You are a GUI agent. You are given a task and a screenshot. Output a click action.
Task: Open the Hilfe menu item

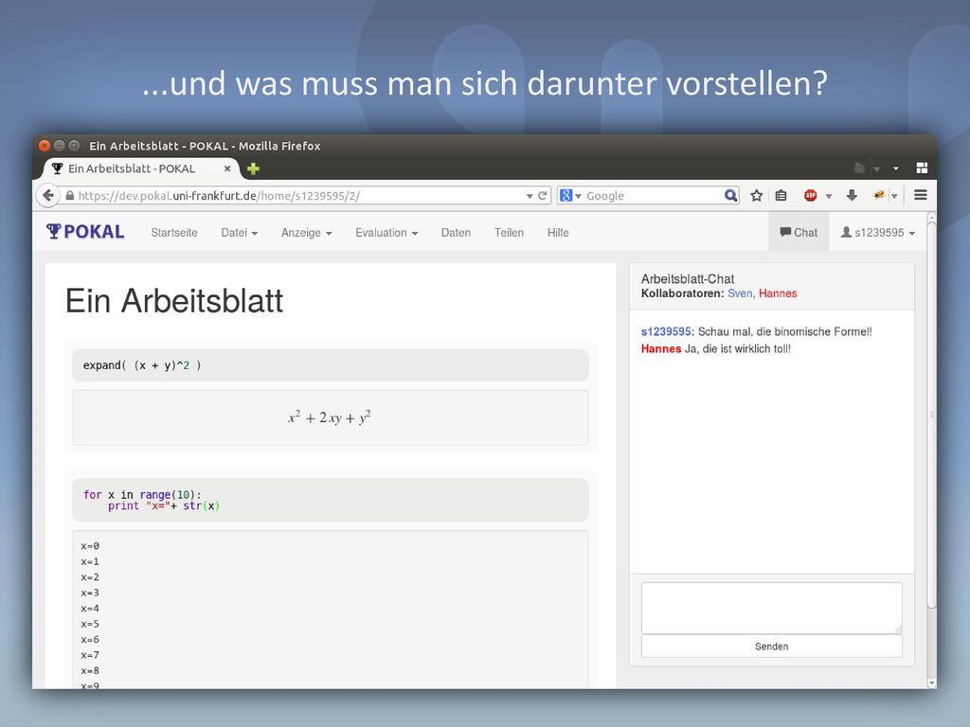(x=558, y=233)
